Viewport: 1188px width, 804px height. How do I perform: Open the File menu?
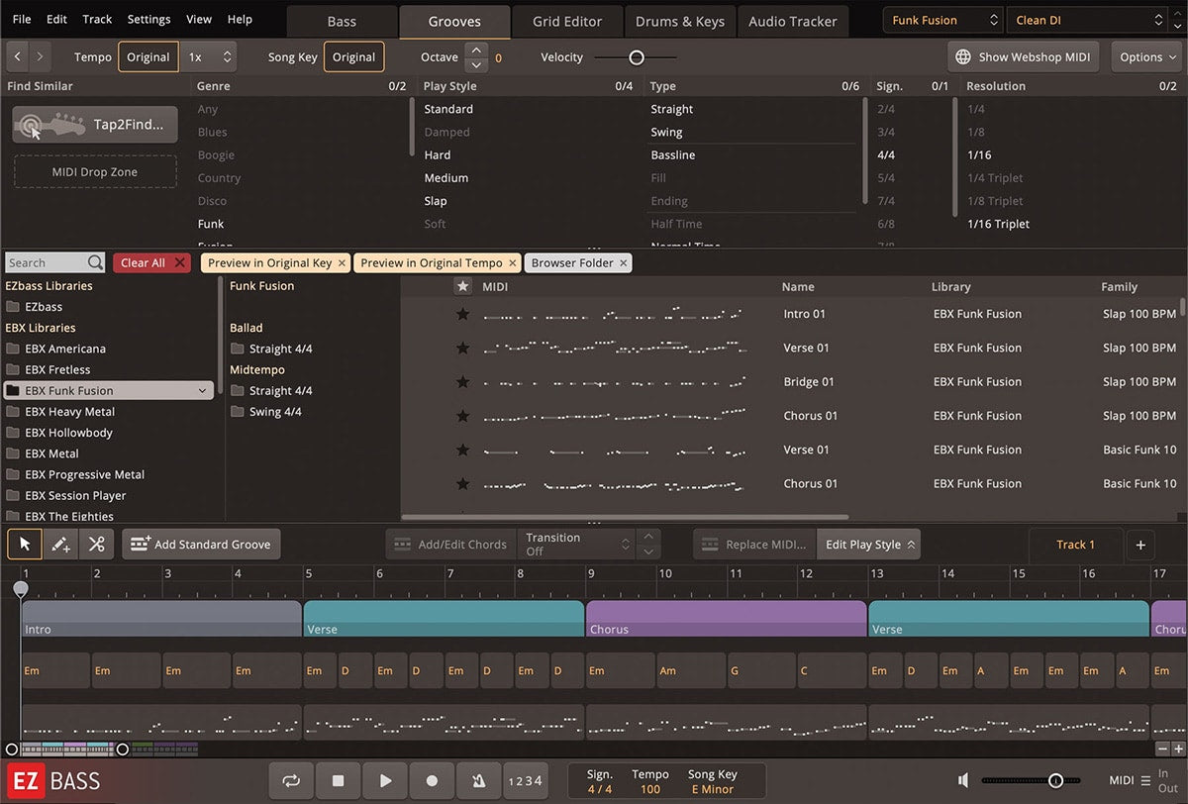[21, 19]
